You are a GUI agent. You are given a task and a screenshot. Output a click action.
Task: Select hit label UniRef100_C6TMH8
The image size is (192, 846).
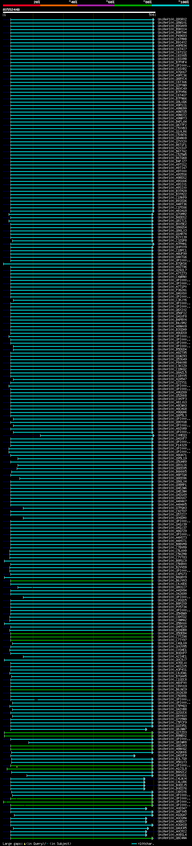click(x=172, y=39)
